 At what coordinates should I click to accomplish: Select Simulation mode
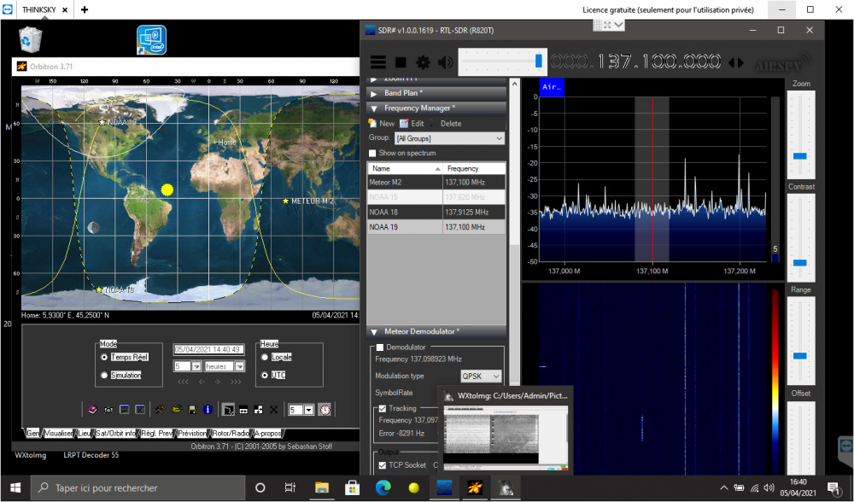(104, 375)
